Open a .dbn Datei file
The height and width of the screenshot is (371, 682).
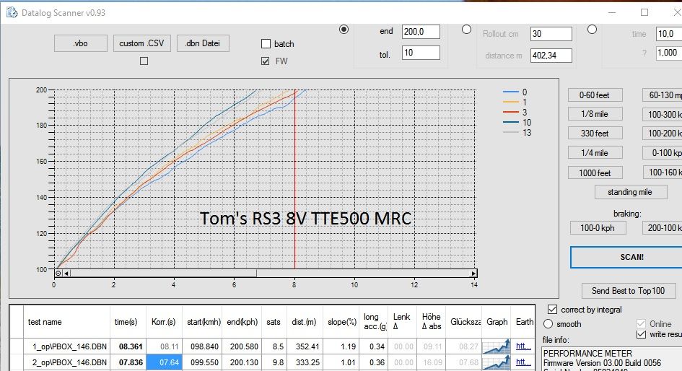coord(203,43)
